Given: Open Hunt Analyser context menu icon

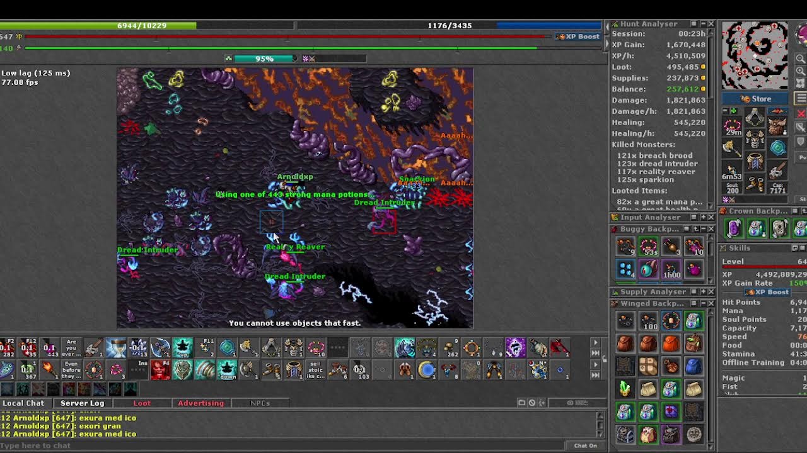Looking at the screenshot, I should (x=694, y=24).
